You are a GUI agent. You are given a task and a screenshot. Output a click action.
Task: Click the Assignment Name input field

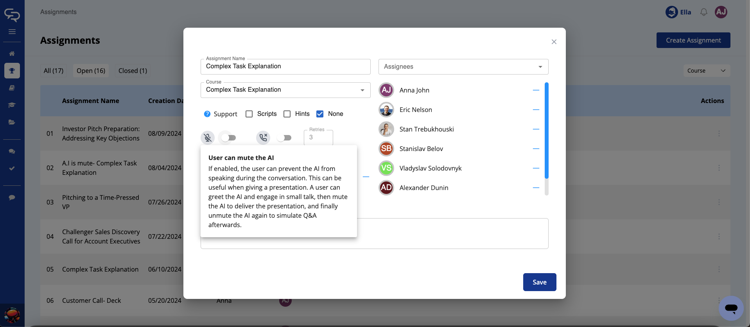click(x=285, y=67)
